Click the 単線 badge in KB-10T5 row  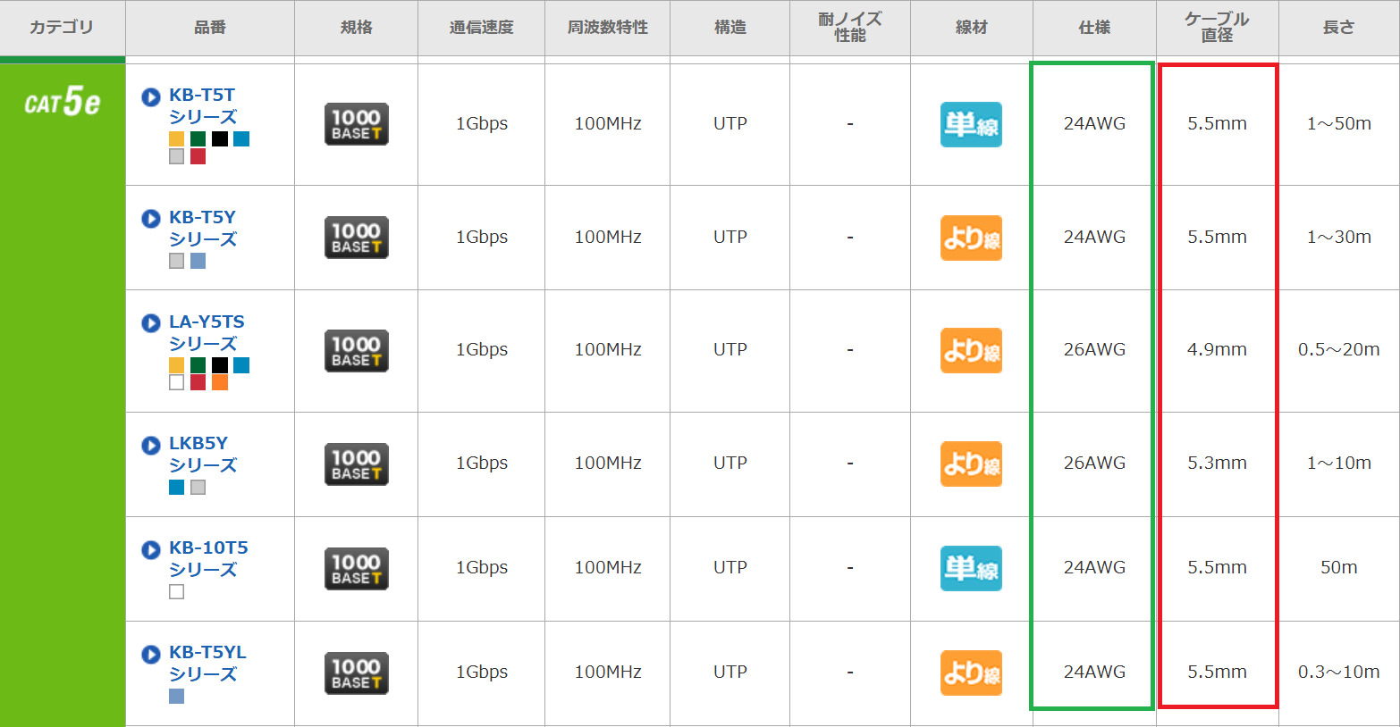971,568
